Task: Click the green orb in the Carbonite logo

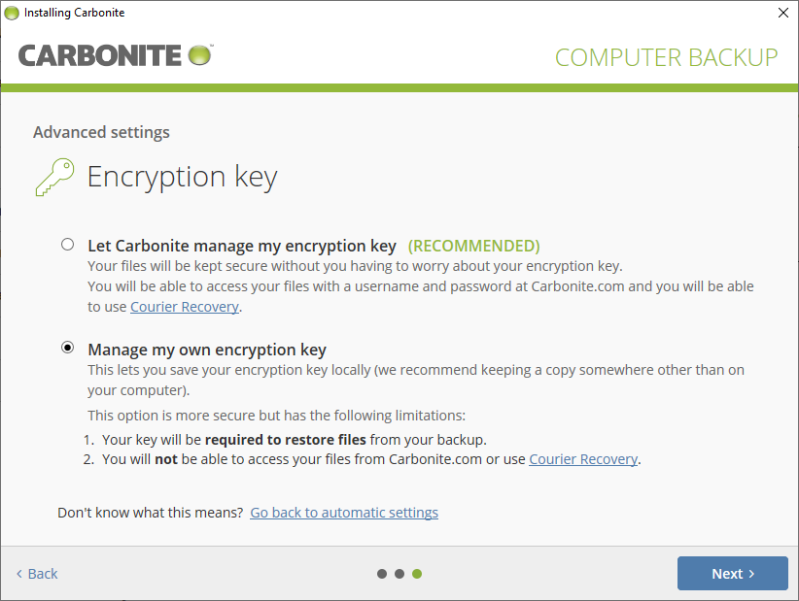Action: (x=199, y=54)
